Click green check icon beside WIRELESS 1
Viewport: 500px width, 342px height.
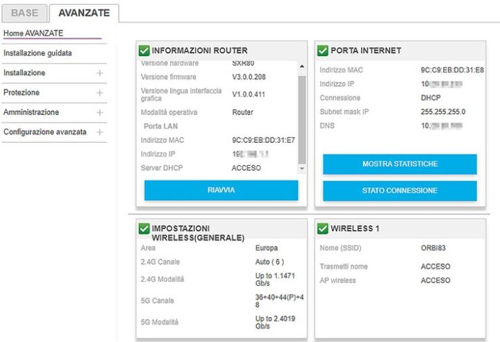point(323,228)
